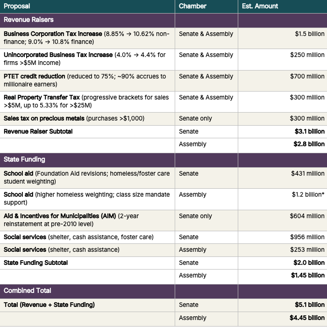Select the Revenue Raisers section heading
This screenshot has height=327, width=327.
pyautogui.click(x=28, y=20)
